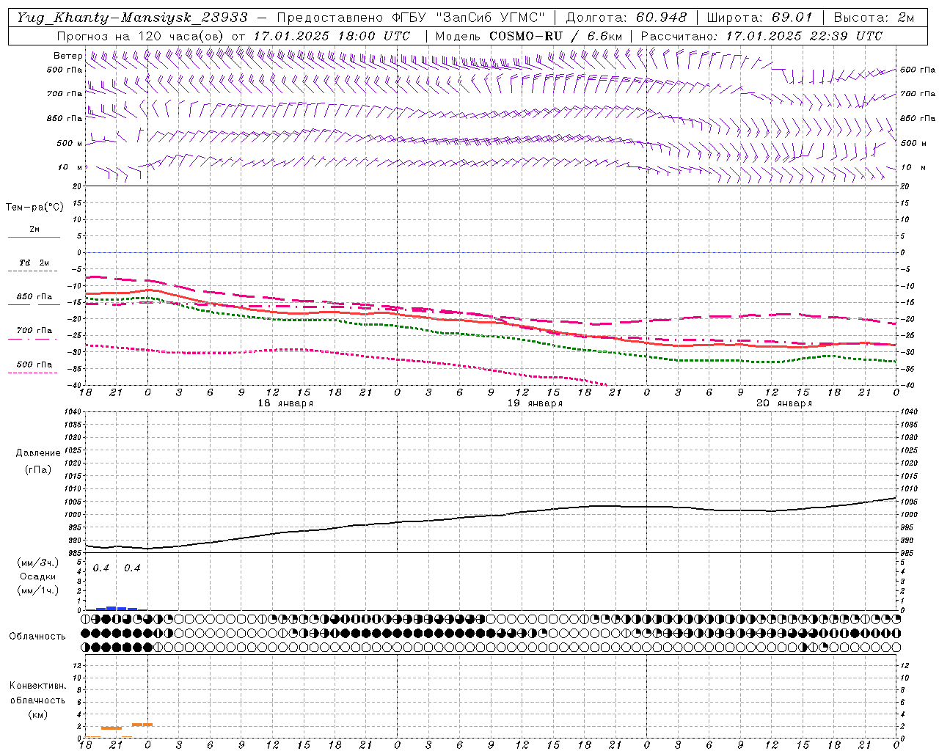
Task: Click the Прогноз на 120 часа(ов) text
Action: [x=141, y=36]
